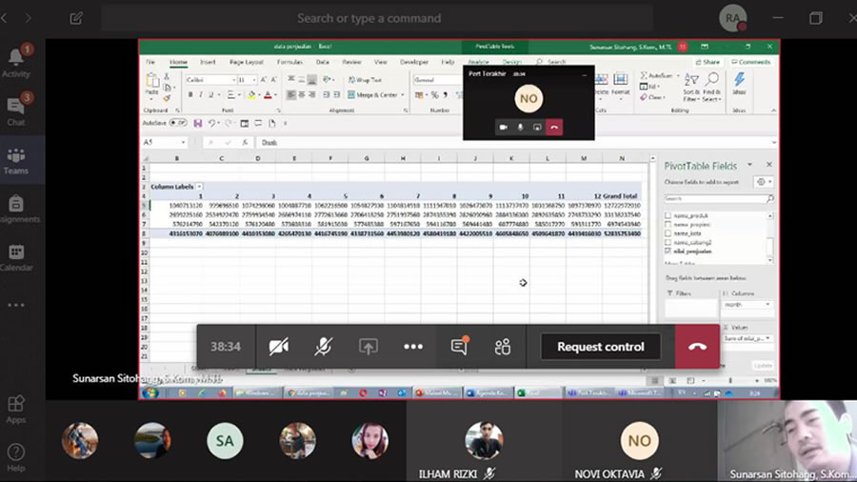This screenshot has width=857, height=482.
Task: Open the Apps store icon
Action: [x=16, y=410]
